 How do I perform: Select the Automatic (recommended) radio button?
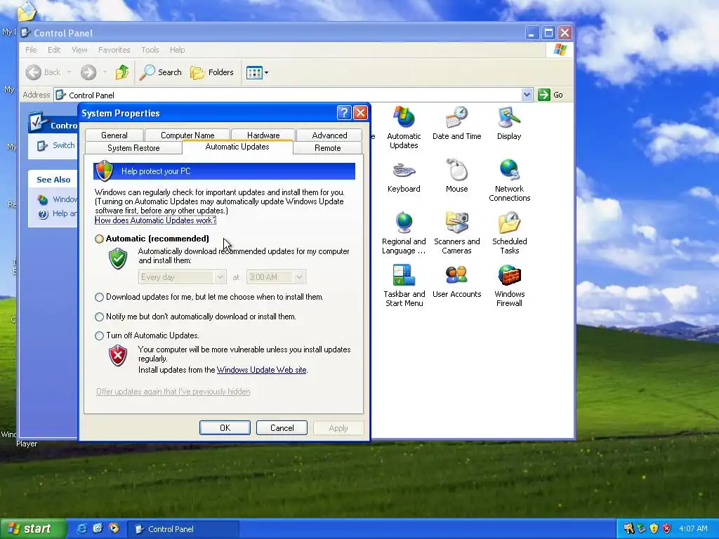click(99, 239)
